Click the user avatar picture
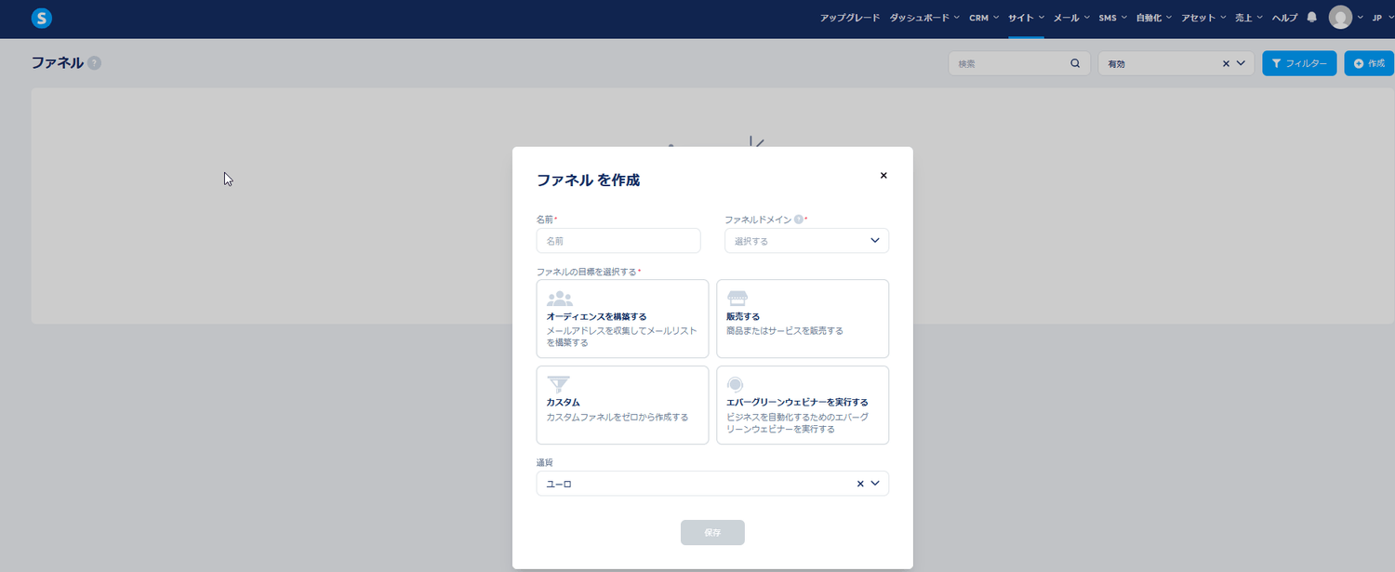The image size is (1395, 572). [1340, 18]
